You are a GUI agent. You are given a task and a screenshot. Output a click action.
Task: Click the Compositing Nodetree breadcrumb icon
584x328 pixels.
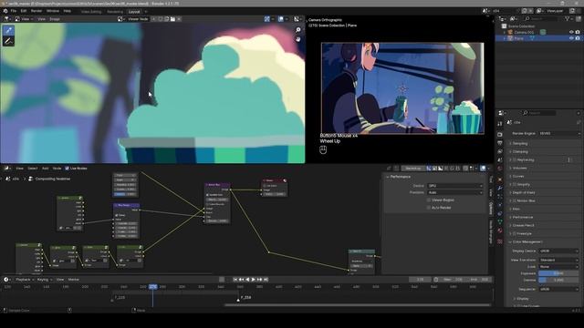(x=30, y=179)
